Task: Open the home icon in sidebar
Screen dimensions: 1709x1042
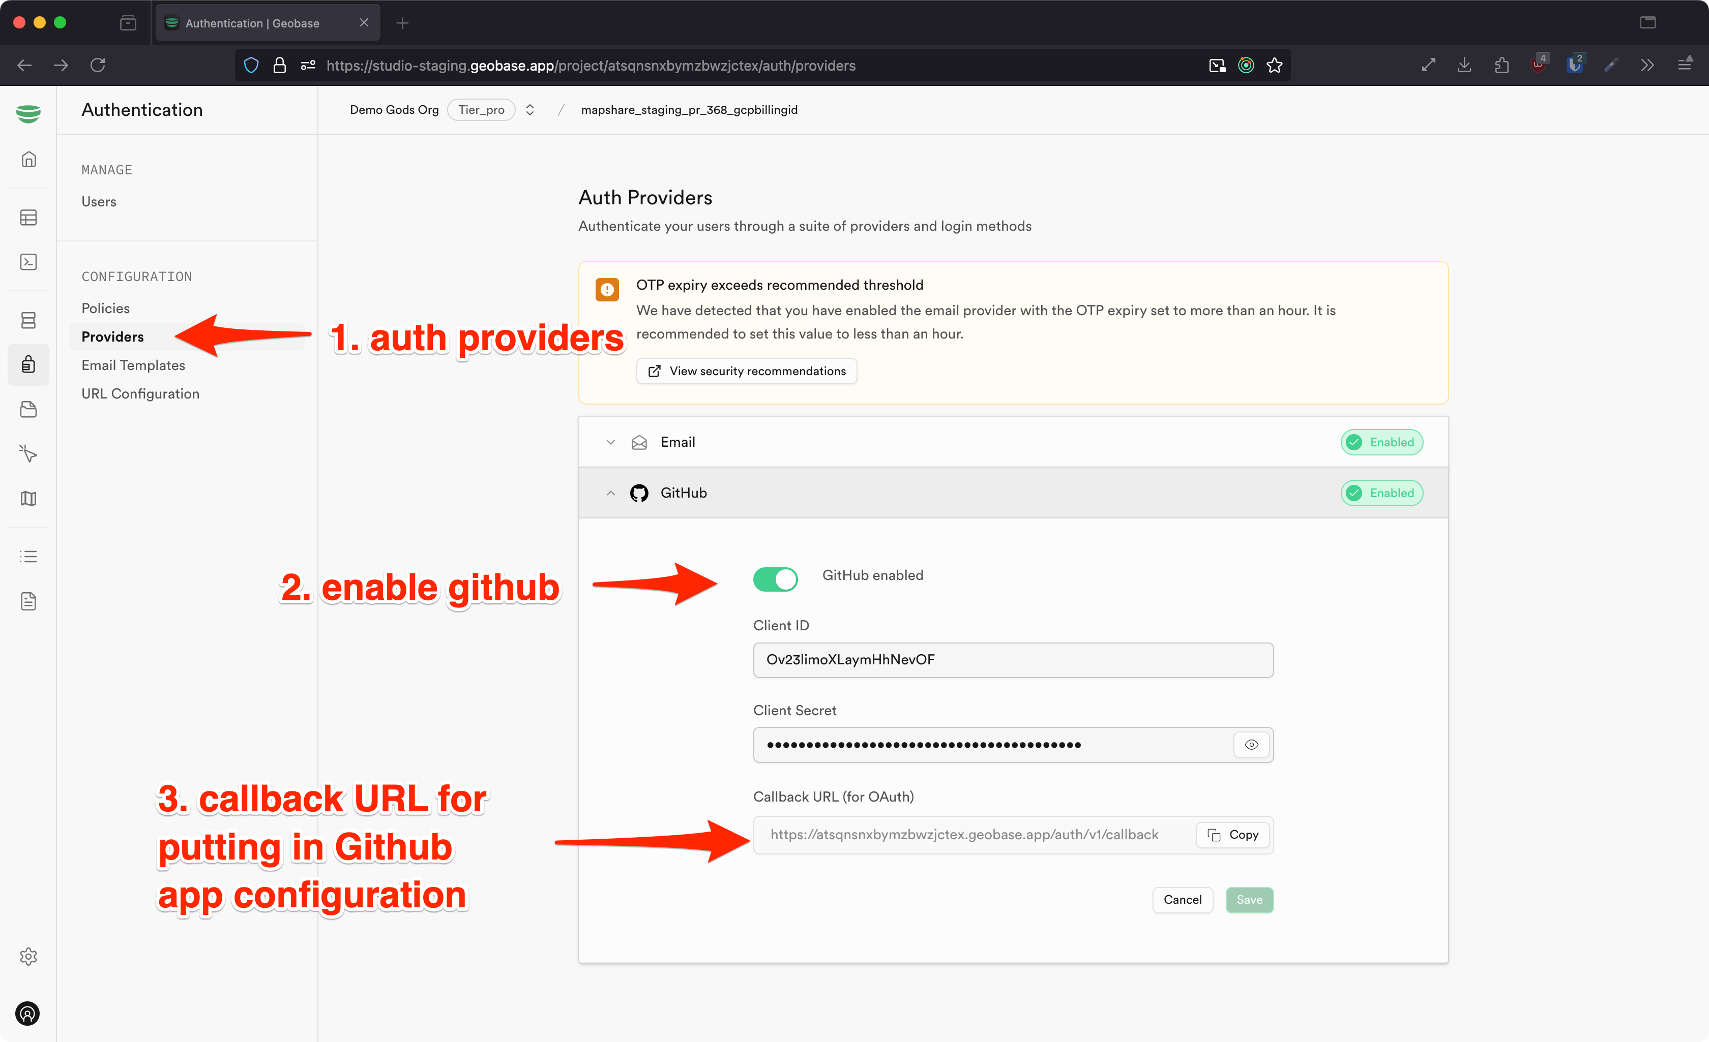Action: (x=28, y=160)
